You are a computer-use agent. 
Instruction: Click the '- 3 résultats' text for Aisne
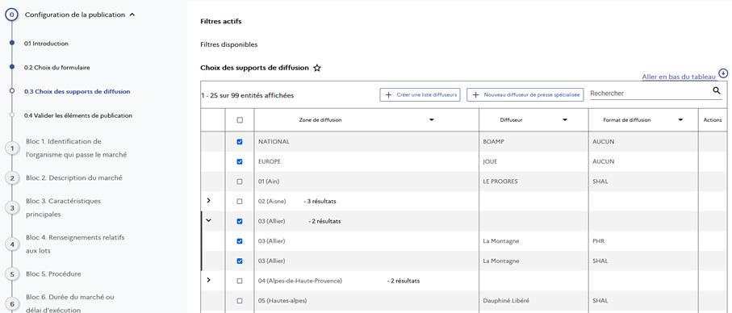pyautogui.click(x=320, y=202)
